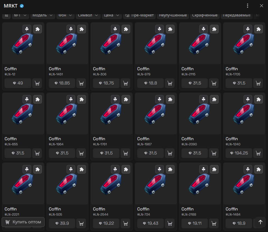Screen dimensions: 268x232
Task: Click the Купить оптом bulk buy button
Action: (23, 222)
